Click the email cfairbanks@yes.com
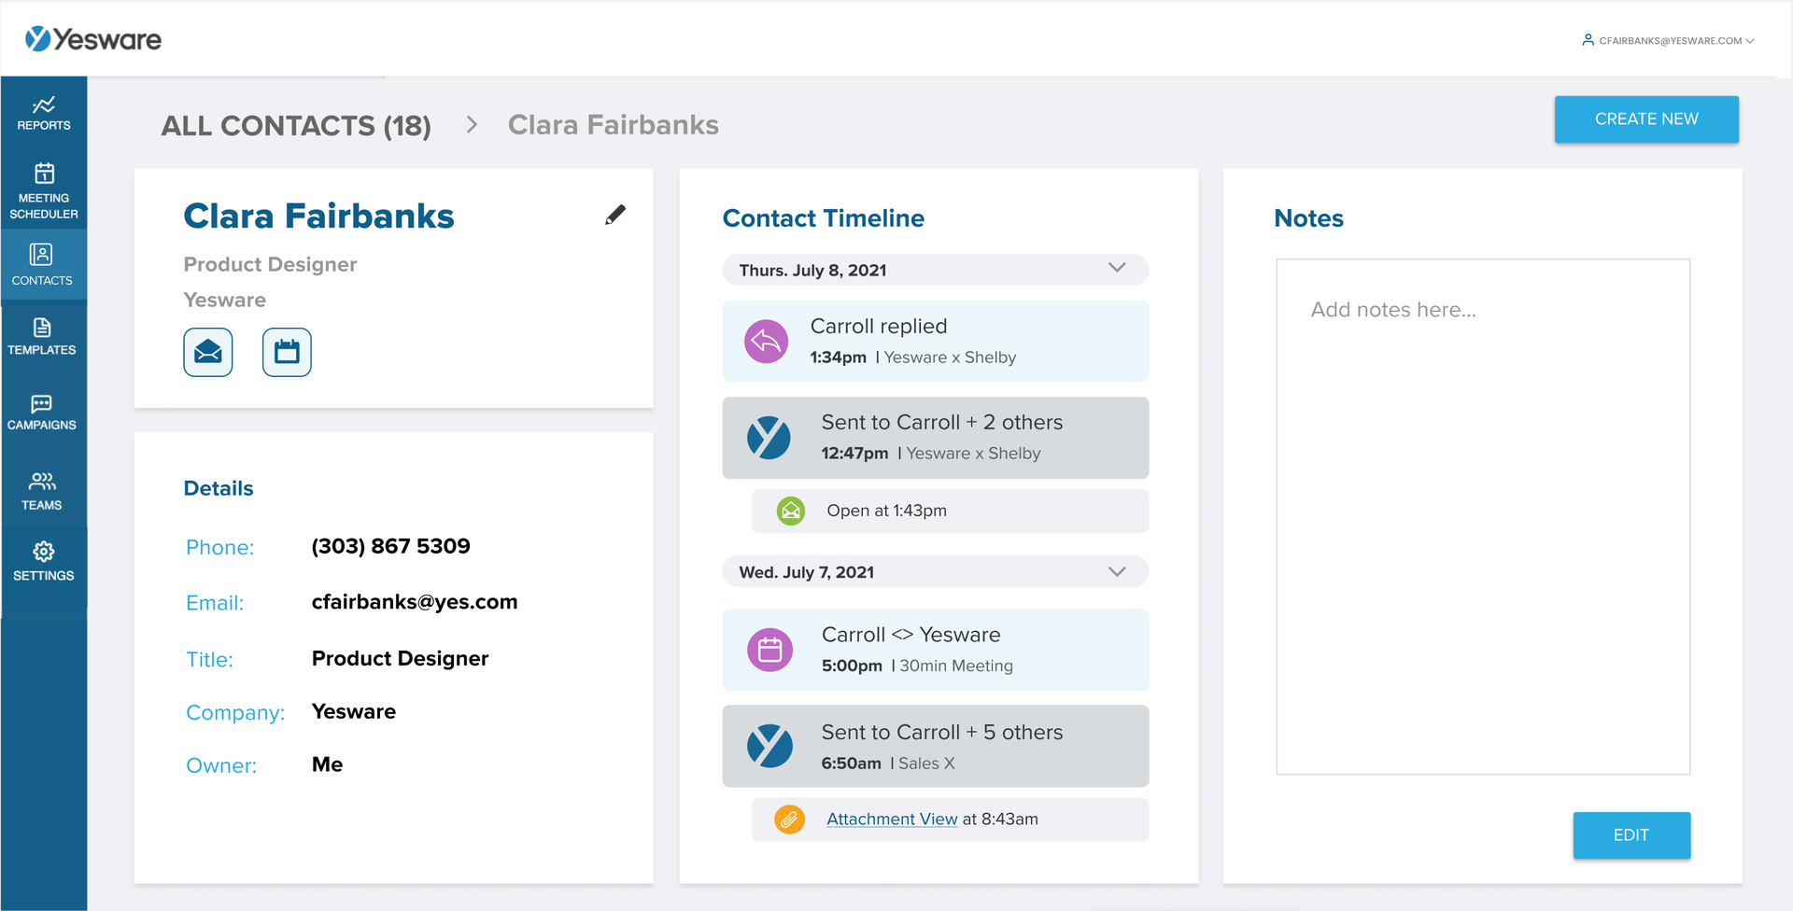 coord(415,602)
